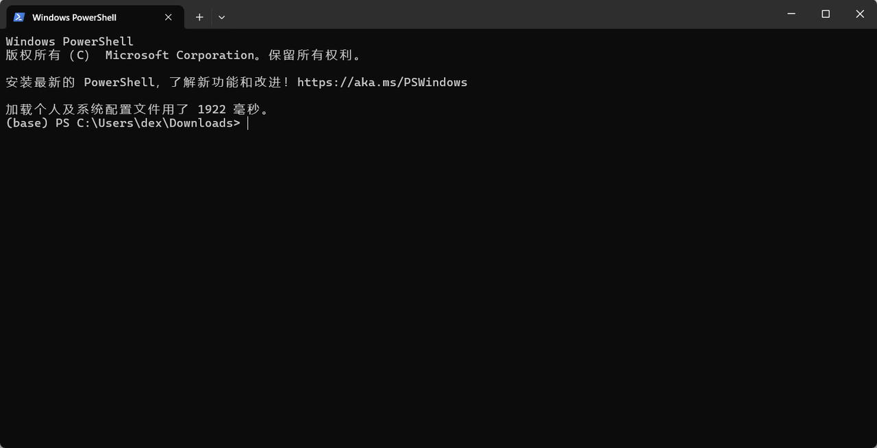Expand the new tab profile dropdown chevron
The width and height of the screenshot is (877, 448).
(x=221, y=17)
